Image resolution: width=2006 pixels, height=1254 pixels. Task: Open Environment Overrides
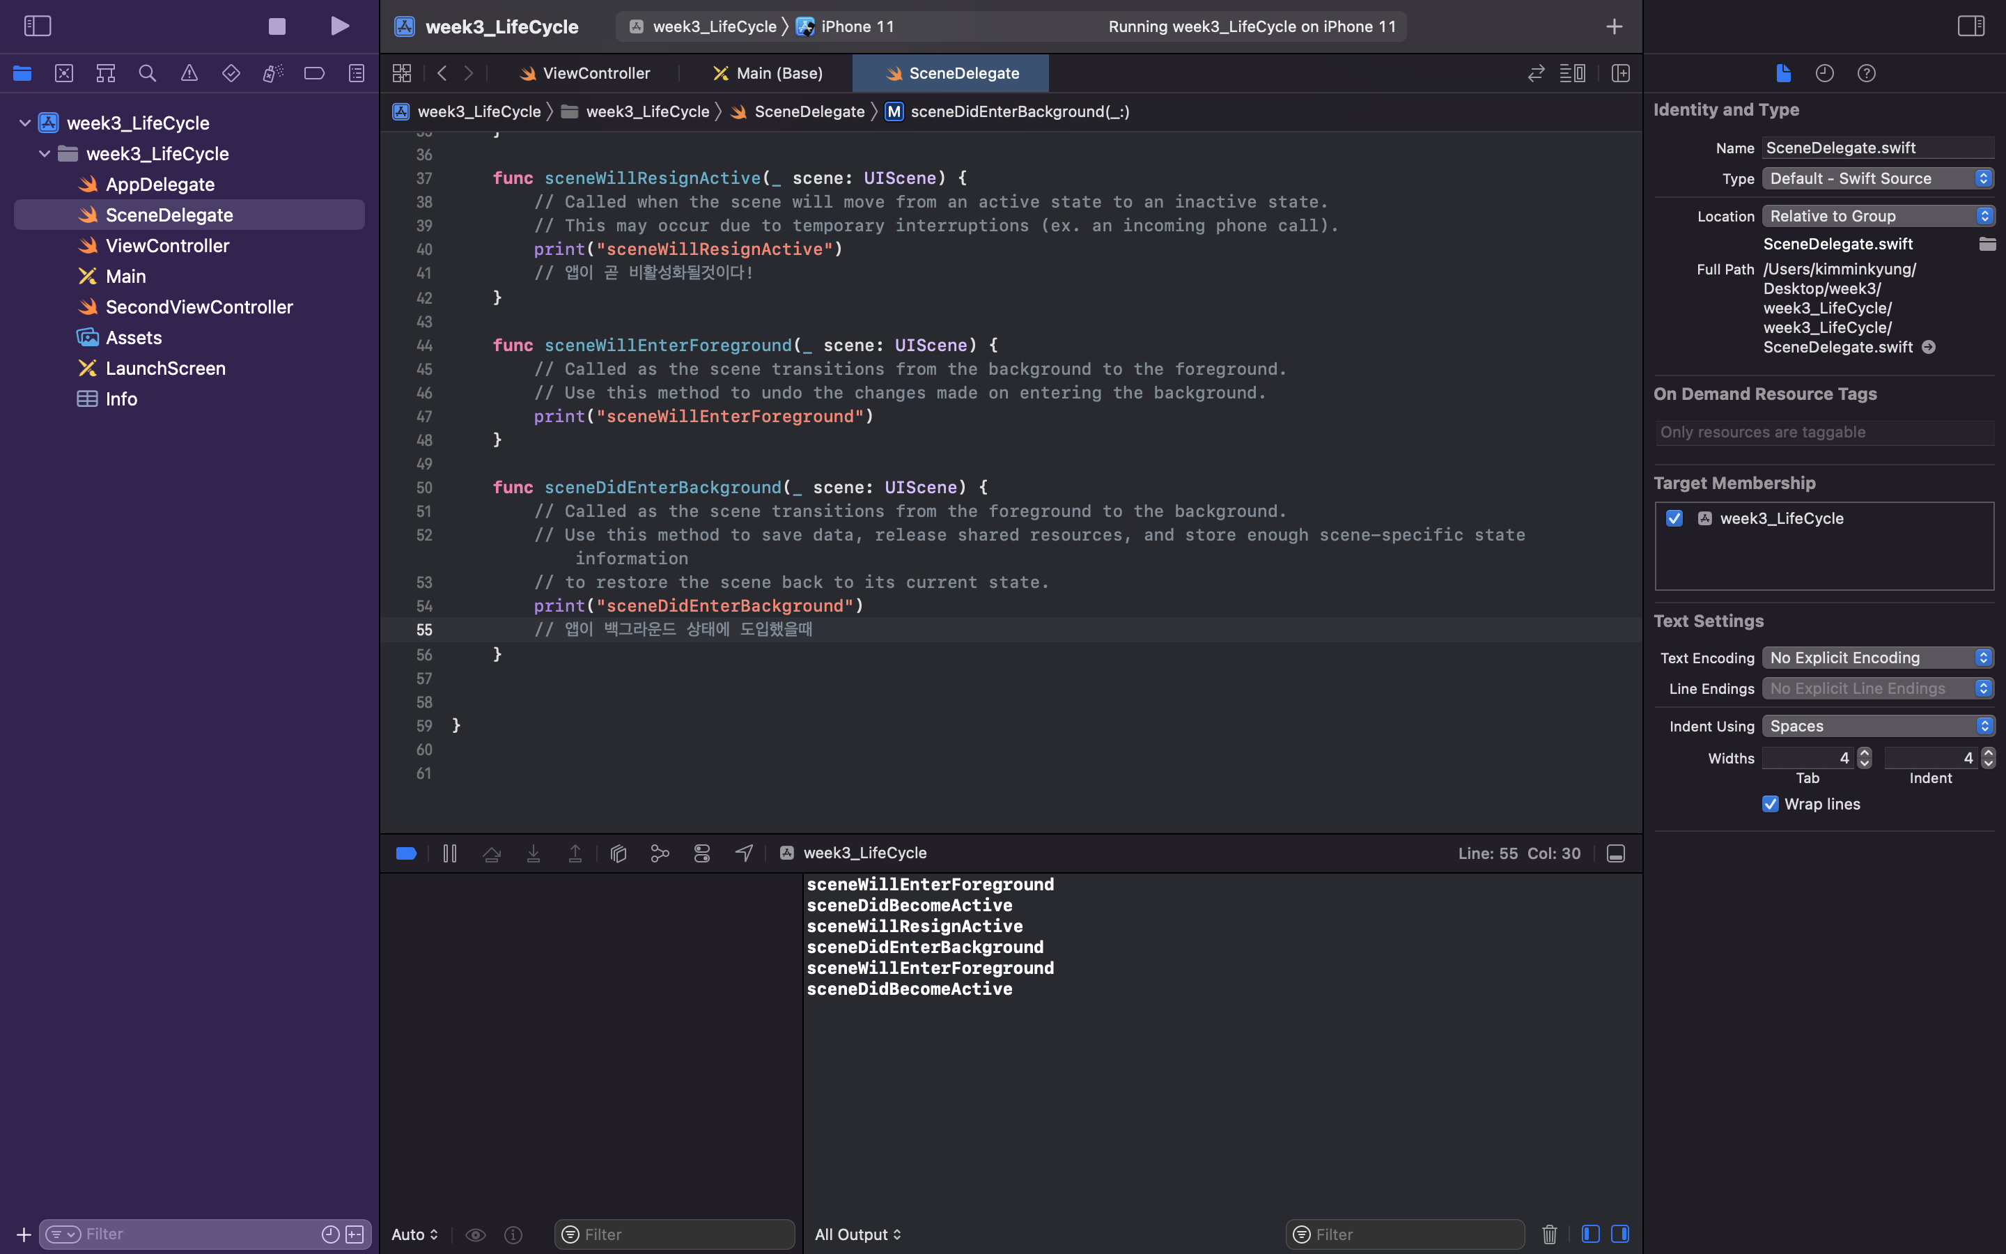click(702, 853)
